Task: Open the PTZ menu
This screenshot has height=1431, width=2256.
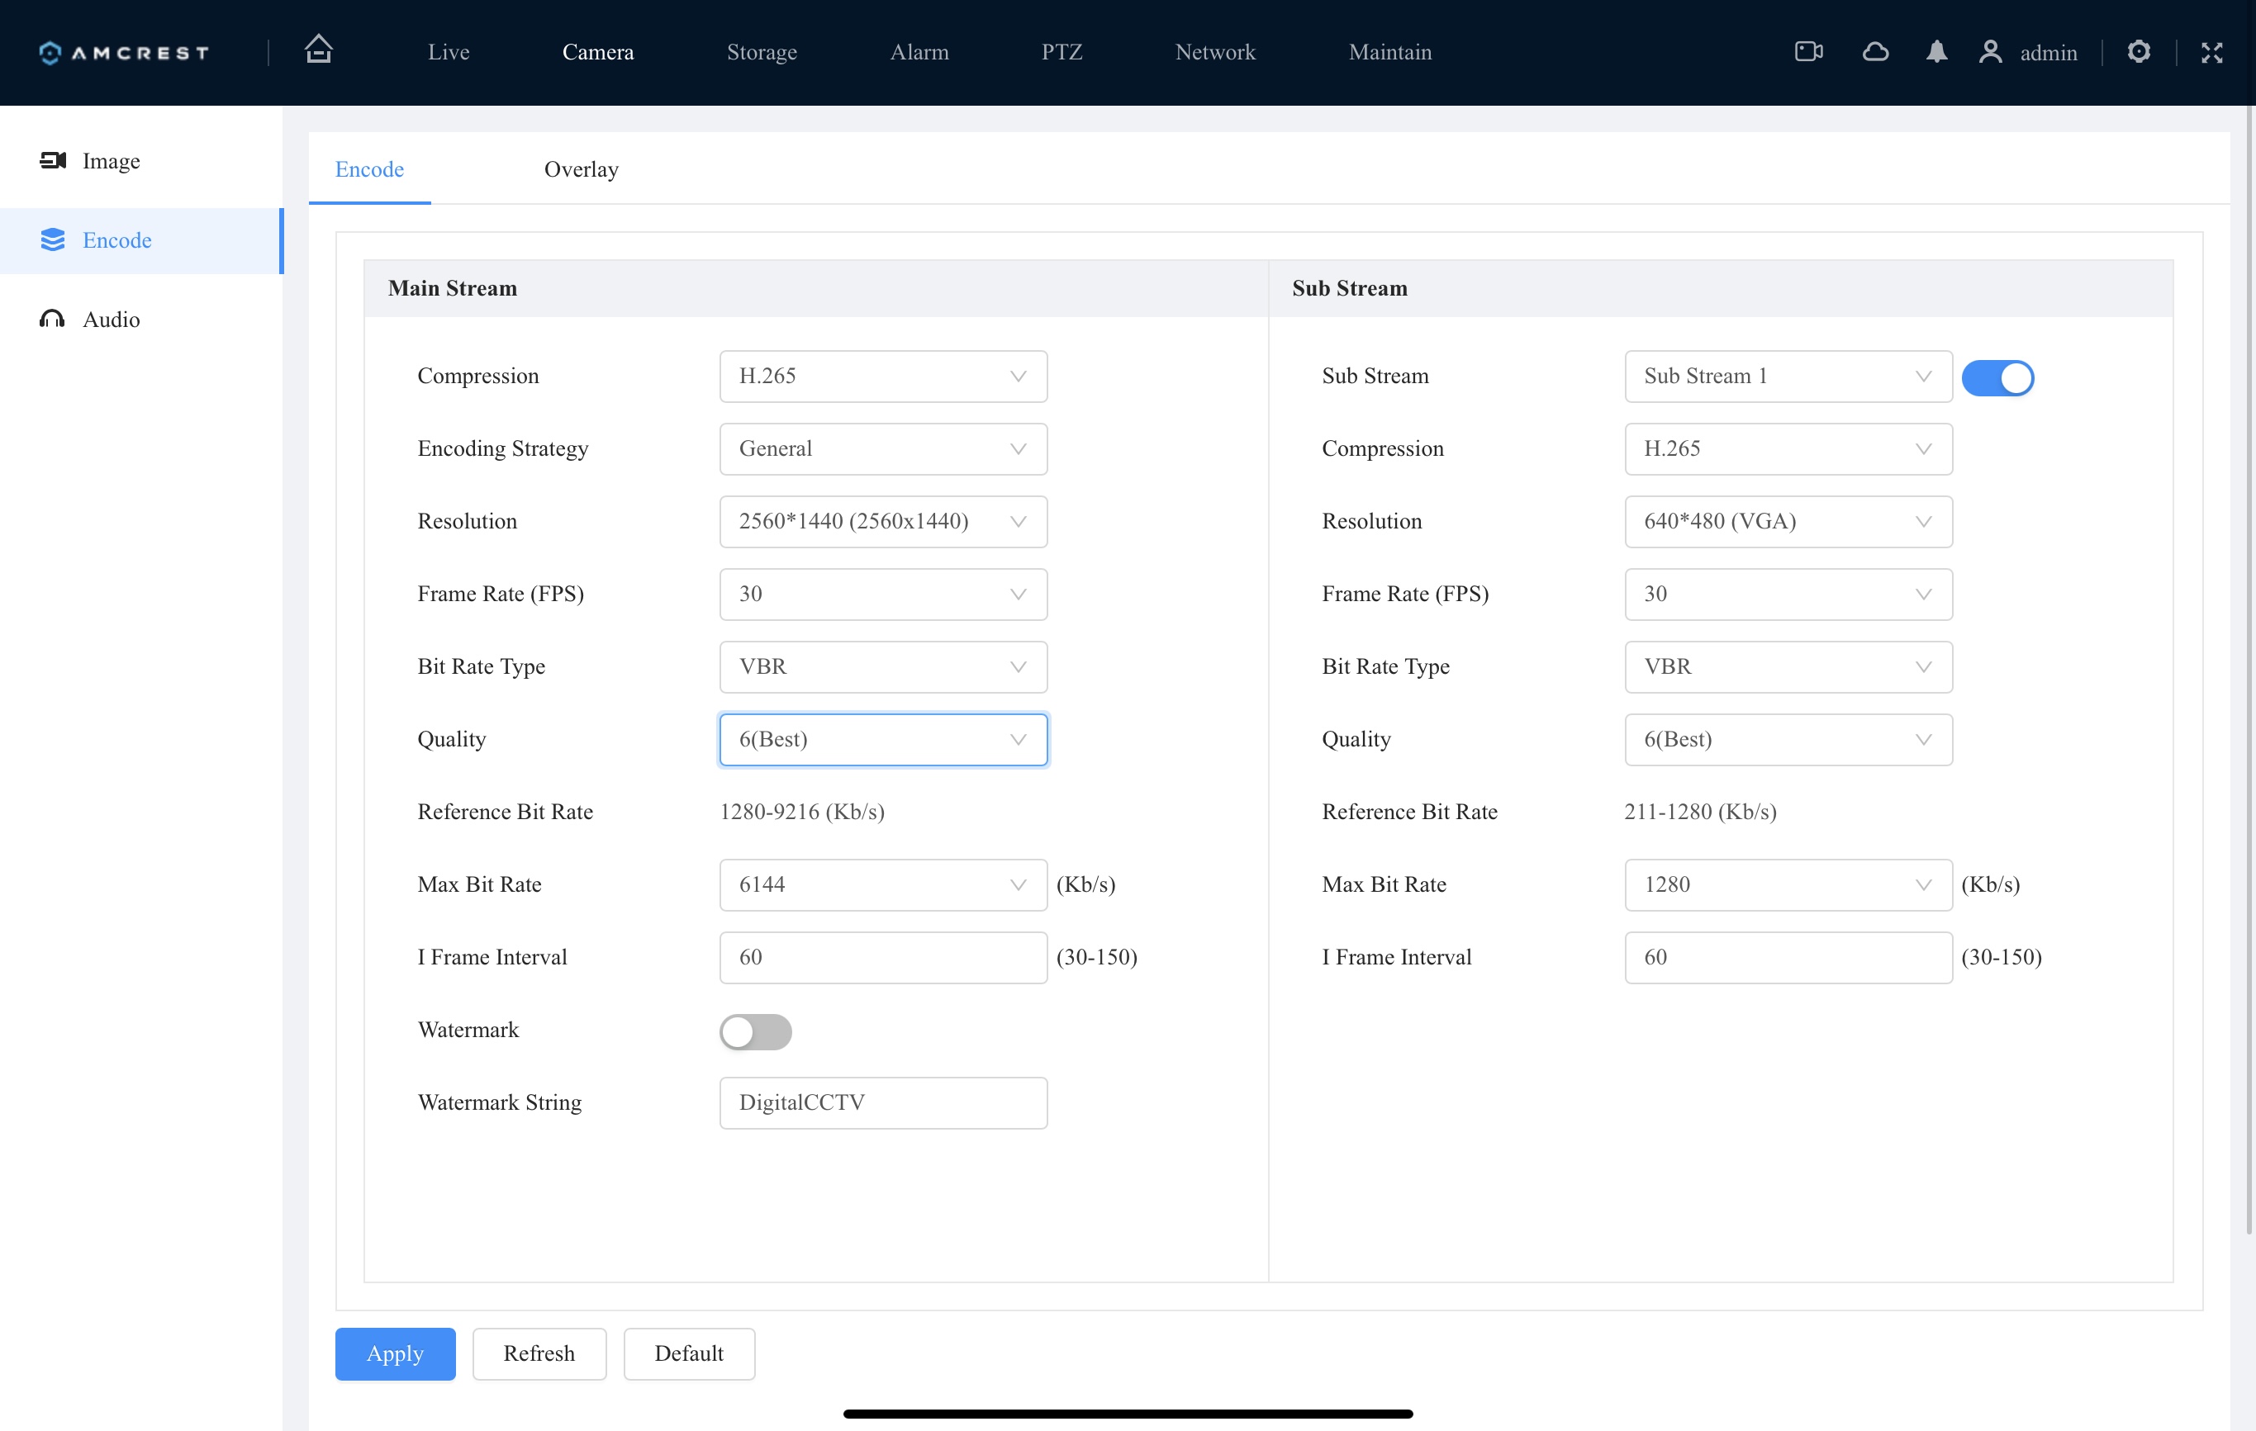Action: point(1062,53)
